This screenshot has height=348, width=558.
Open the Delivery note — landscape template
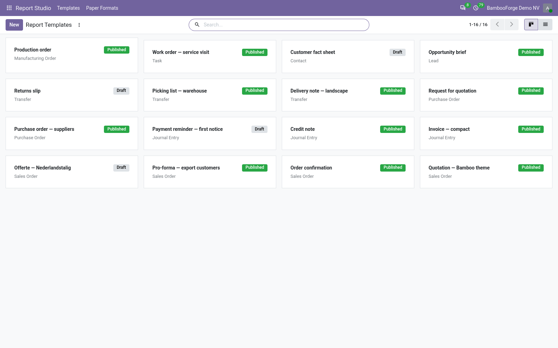pyautogui.click(x=348, y=95)
